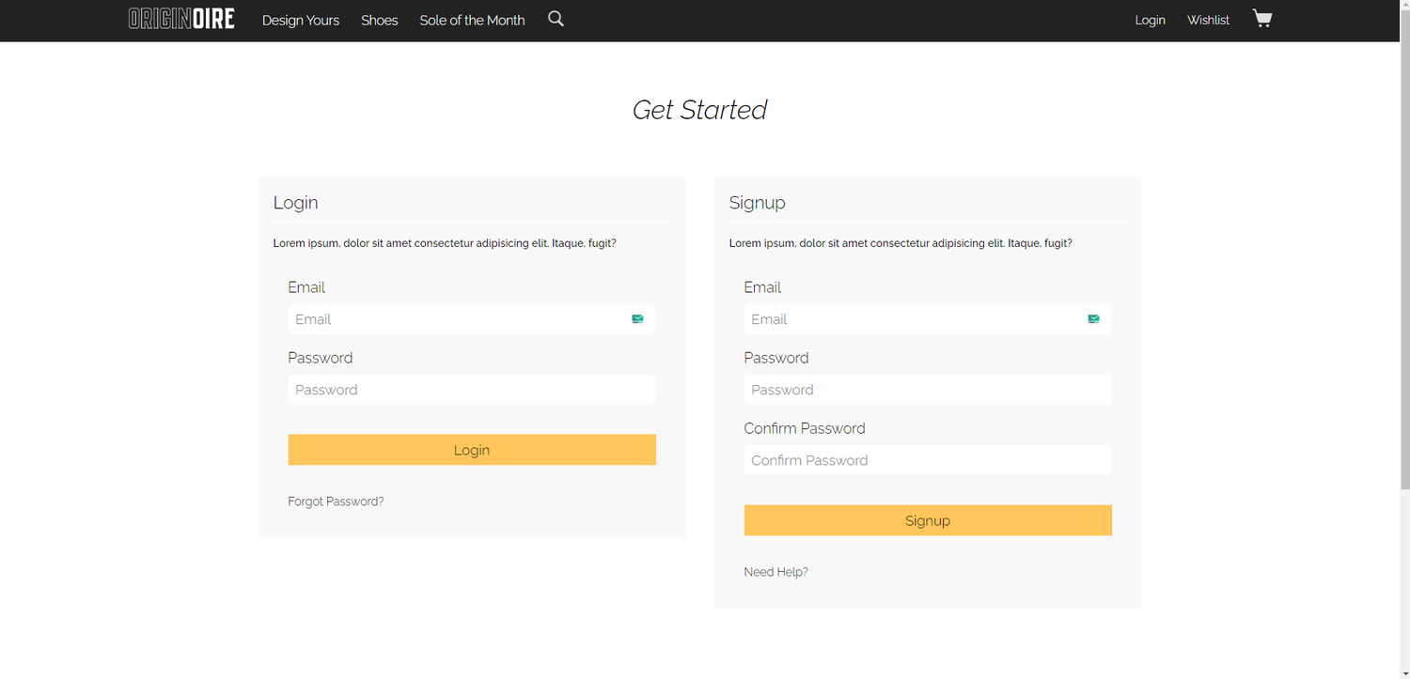Open Sole of the Month
Screen dimensions: 1410x679
472,20
